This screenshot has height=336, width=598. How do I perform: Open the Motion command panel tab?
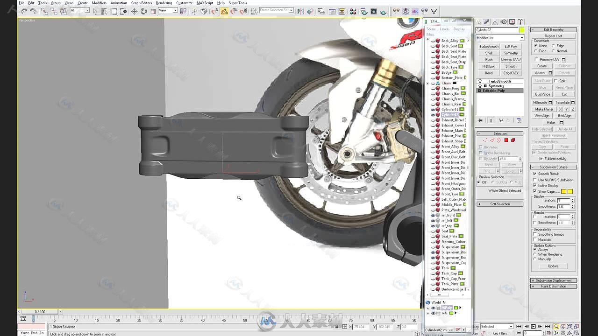point(504,22)
